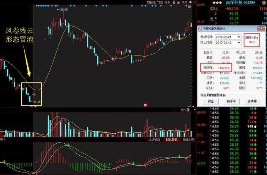Click the 行业对比 37.84% value
Image resolution: width=267 pixels, height=175 pixels.
(257, 73)
